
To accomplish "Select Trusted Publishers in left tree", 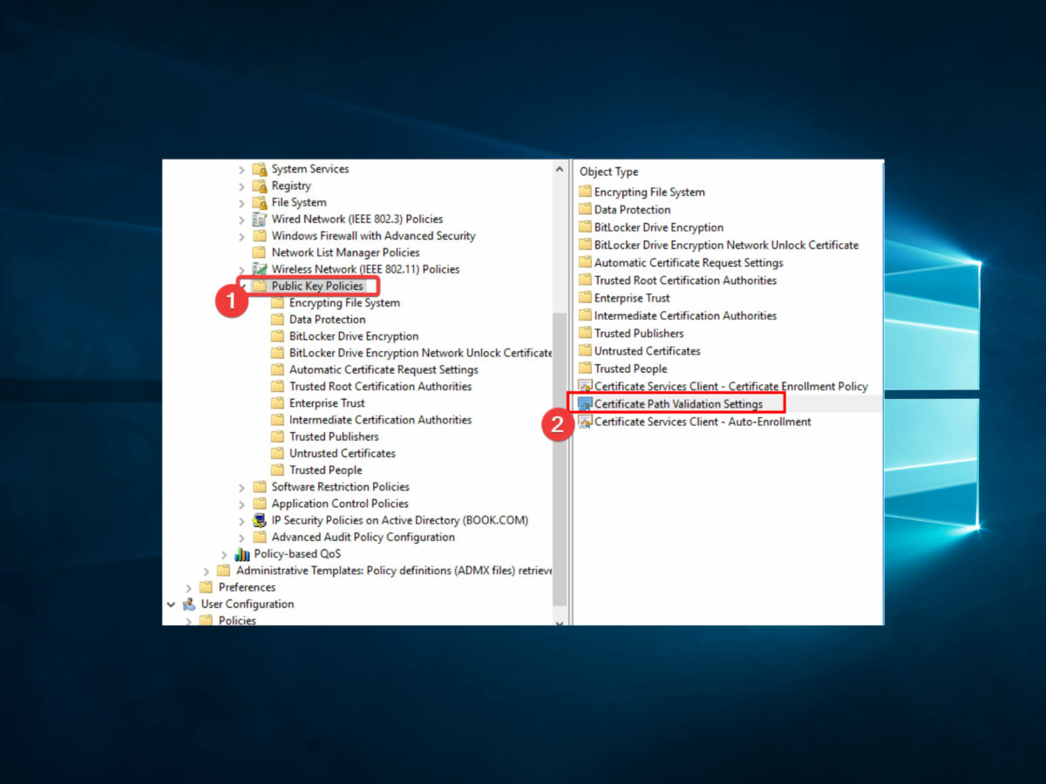I will click(334, 436).
